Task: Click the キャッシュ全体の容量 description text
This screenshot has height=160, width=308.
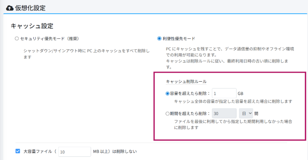Action: click(x=233, y=102)
